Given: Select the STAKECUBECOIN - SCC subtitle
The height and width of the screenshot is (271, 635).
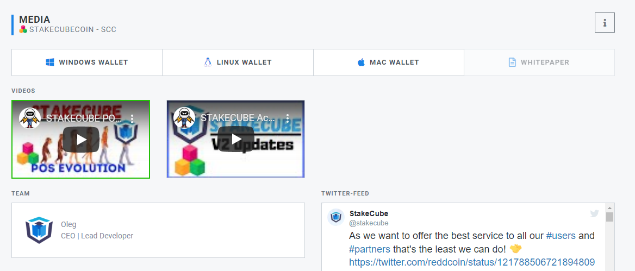Looking at the screenshot, I should 73,29.
